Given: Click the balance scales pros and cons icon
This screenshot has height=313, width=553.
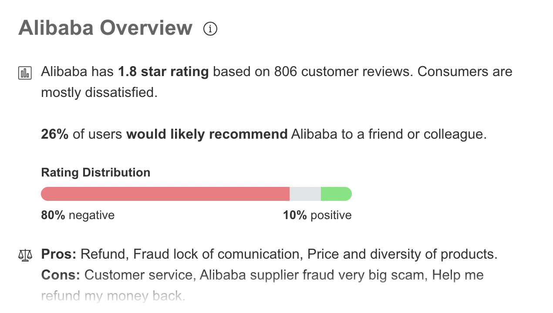Looking at the screenshot, I should (25, 255).
